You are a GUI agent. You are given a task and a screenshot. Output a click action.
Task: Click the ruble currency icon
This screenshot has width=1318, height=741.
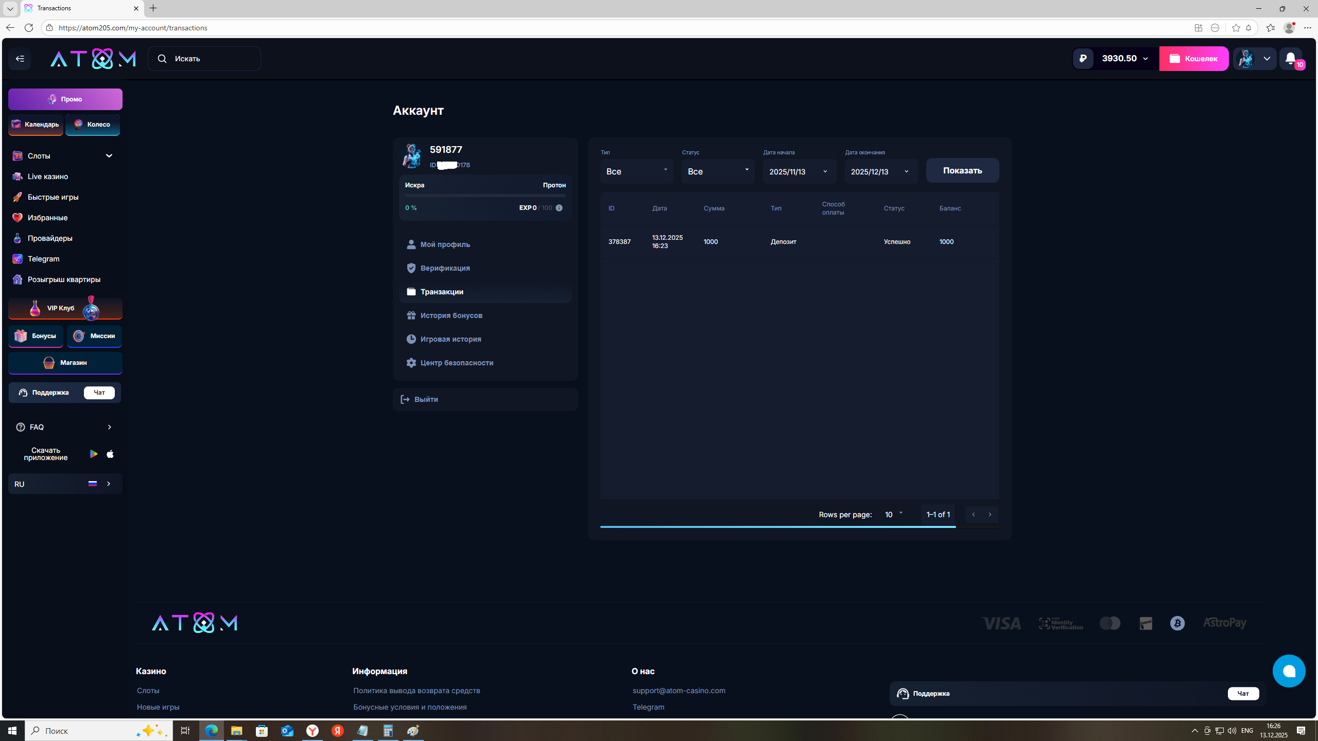pyautogui.click(x=1083, y=59)
